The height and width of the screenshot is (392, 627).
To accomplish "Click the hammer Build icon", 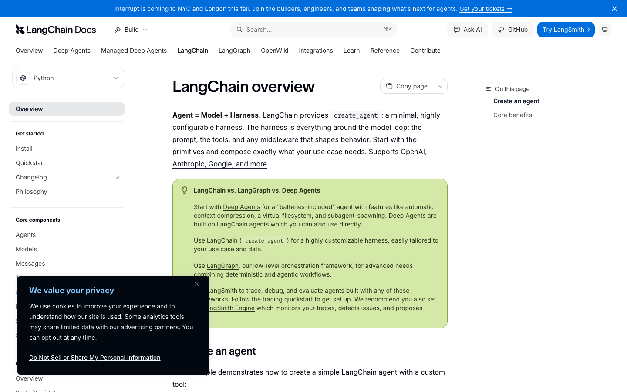I will [118, 30].
